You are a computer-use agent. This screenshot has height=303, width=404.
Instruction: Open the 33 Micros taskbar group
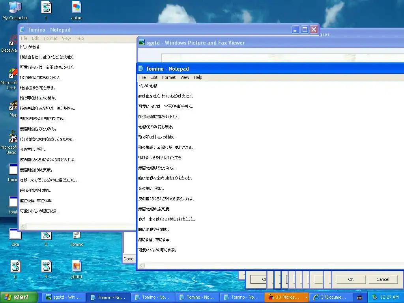point(286,297)
